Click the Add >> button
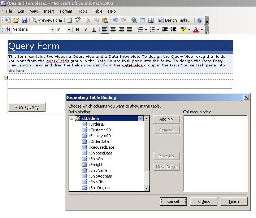 pos(166,119)
